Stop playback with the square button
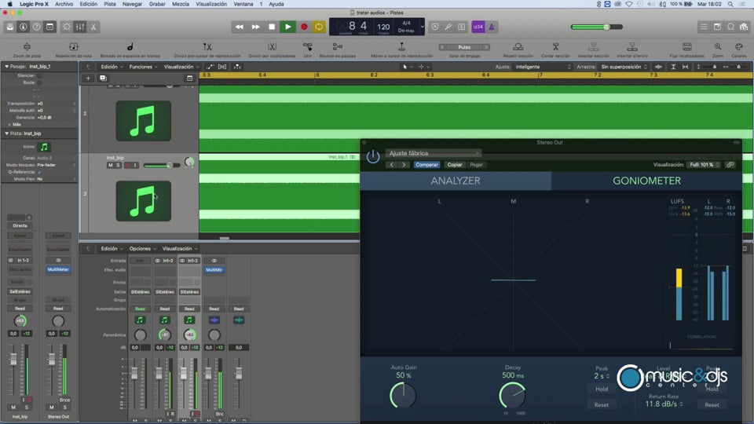This screenshot has width=754, height=424. pyautogui.click(x=272, y=27)
